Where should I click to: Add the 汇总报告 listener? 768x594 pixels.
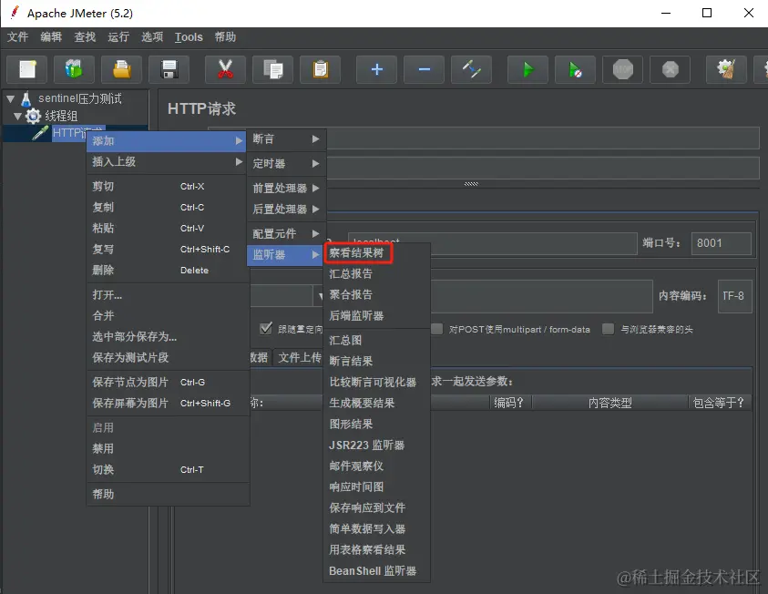(x=376, y=273)
